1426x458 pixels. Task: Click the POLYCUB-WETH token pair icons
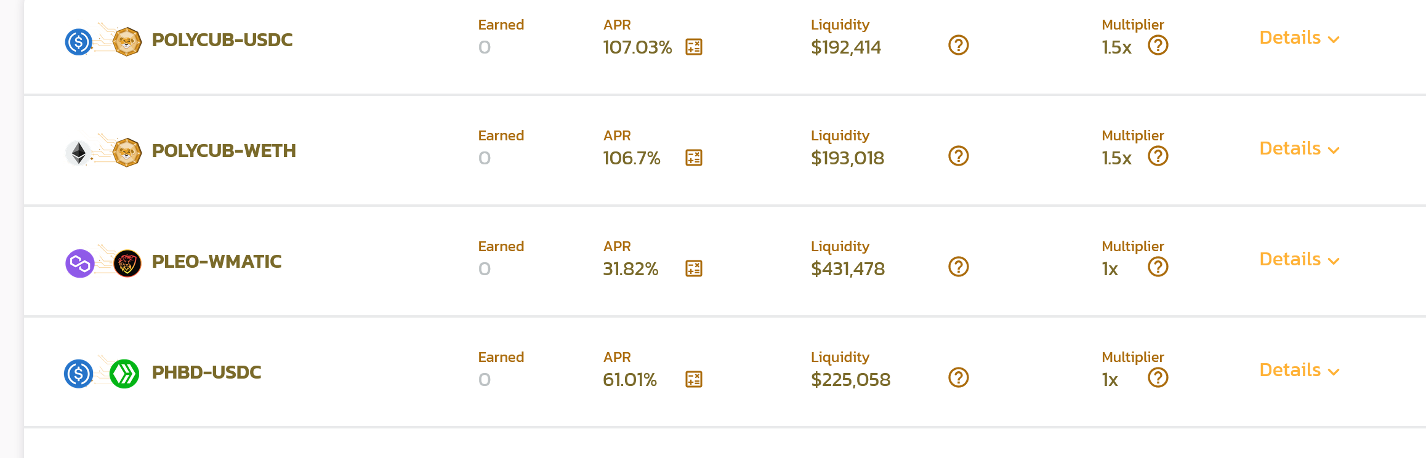103,151
